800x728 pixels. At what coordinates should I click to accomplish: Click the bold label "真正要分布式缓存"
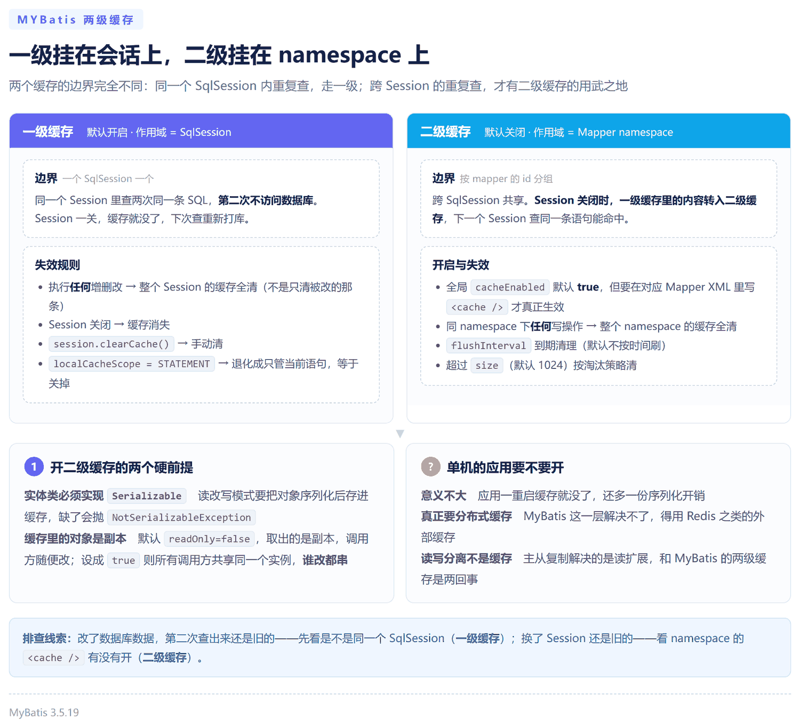point(467,516)
